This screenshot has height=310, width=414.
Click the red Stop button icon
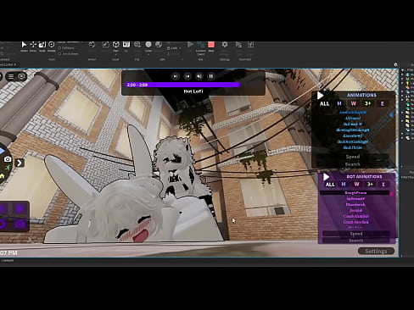(211, 45)
